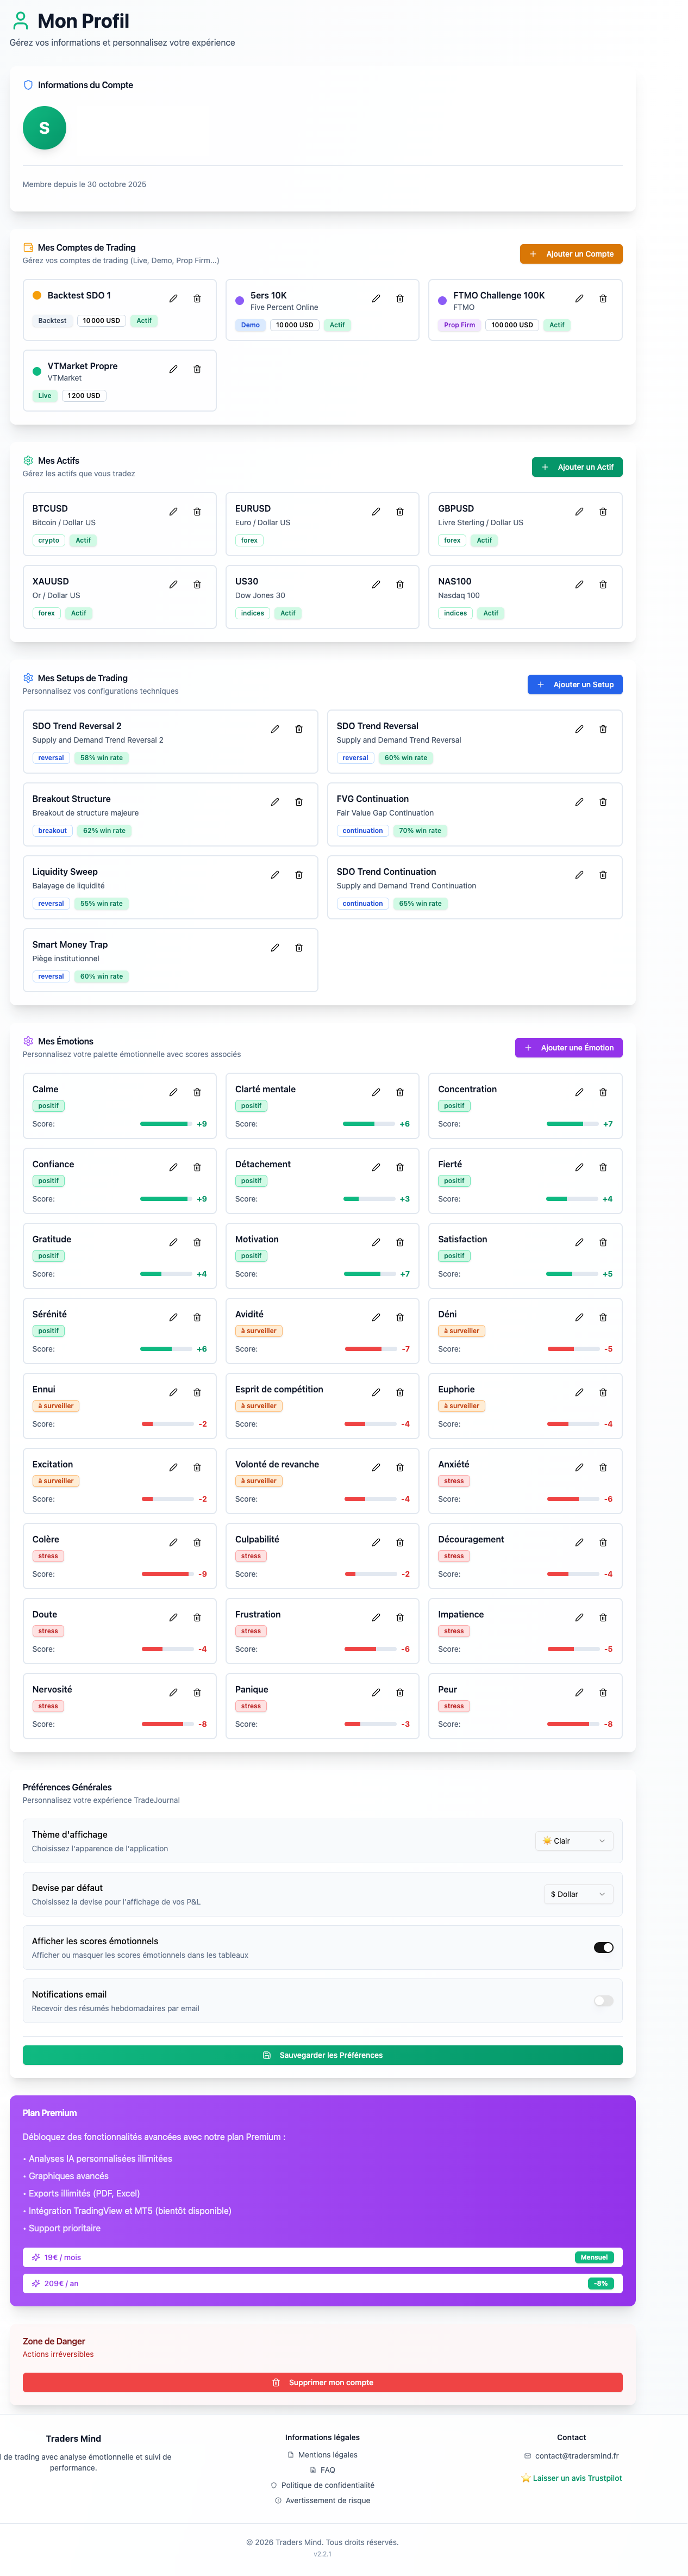Enable email notifications toggle

click(x=603, y=2000)
